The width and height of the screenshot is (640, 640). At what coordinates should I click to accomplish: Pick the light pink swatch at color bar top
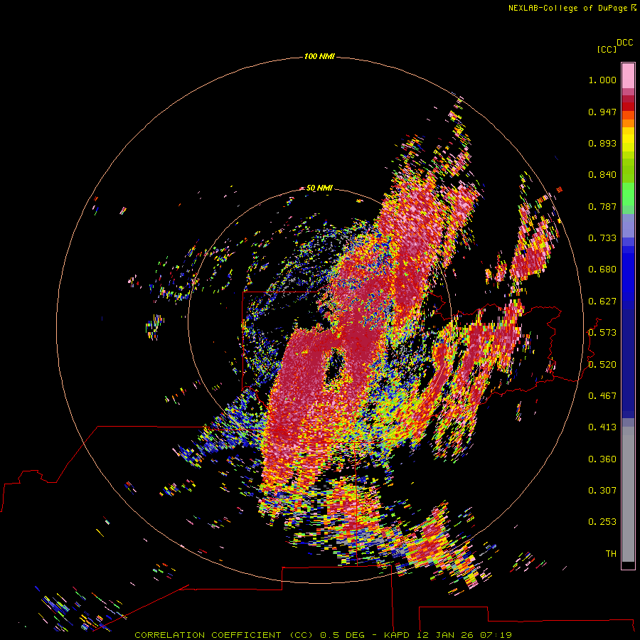click(x=628, y=76)
